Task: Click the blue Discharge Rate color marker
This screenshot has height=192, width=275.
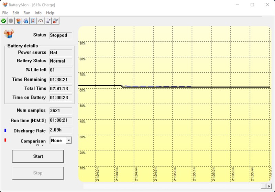Action: pos(5,131)
